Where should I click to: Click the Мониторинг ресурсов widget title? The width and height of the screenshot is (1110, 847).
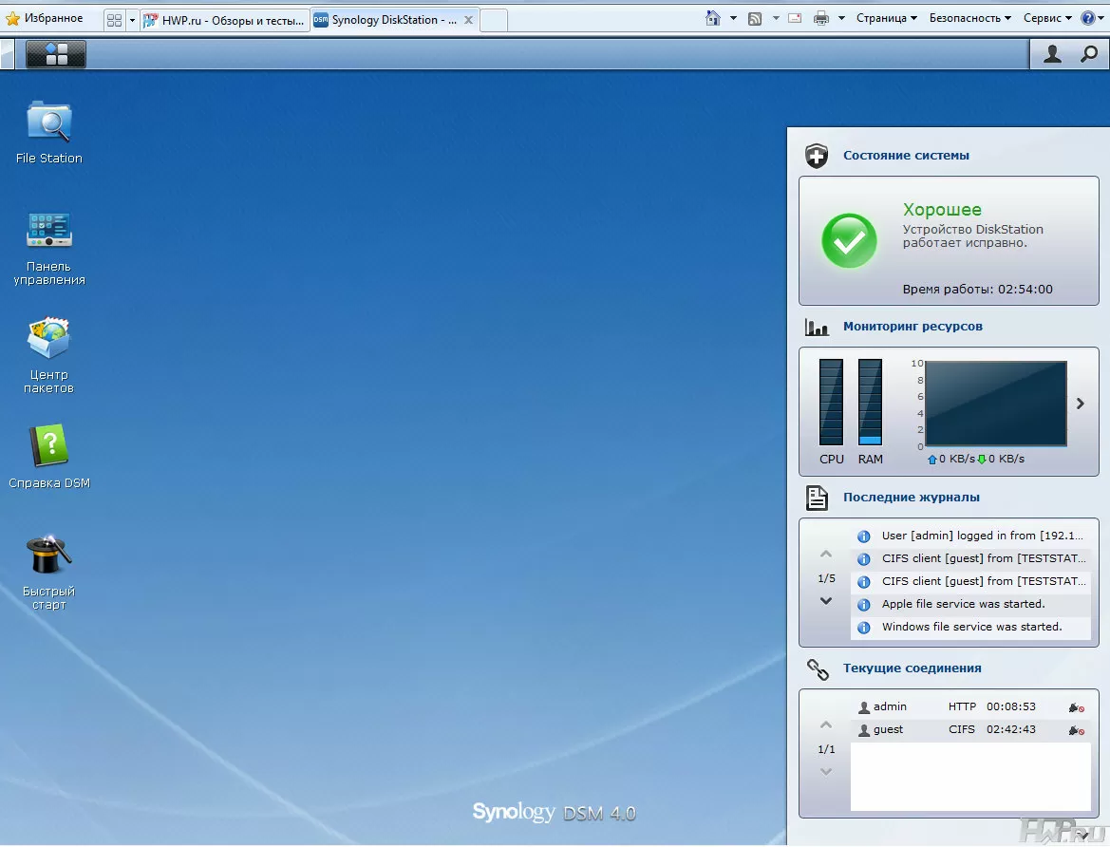(x=912, y=328)
